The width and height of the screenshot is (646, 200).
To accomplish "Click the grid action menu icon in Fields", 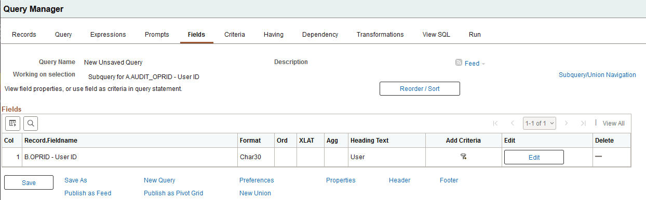I will click(x=12, y=123).
